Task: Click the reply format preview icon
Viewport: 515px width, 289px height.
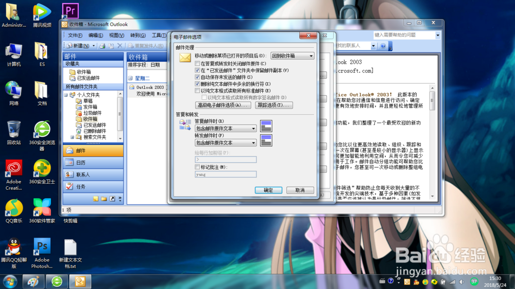Action: [266, 126]
